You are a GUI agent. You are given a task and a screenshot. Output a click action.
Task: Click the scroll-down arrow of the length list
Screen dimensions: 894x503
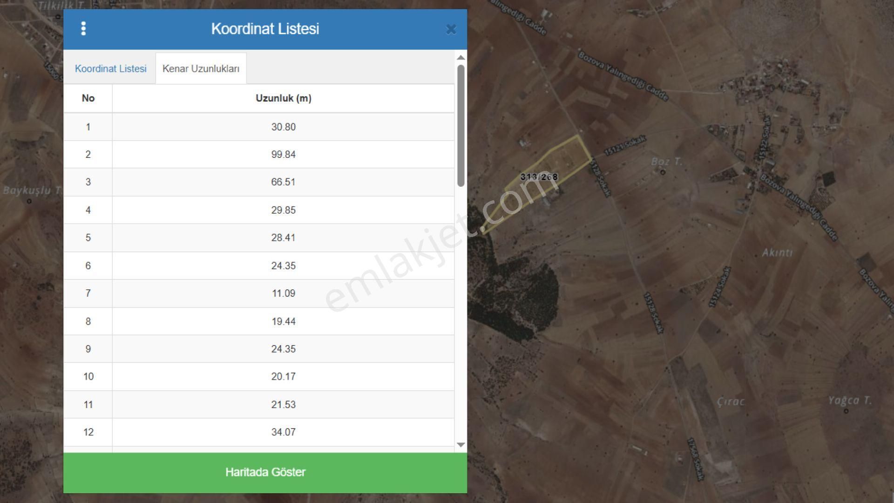tap(461, 445)
